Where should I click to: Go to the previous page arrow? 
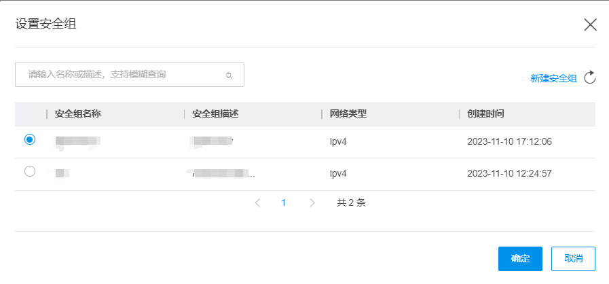[257, 202]
